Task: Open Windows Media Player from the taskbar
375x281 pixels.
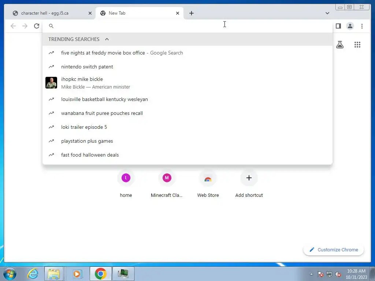Action: coord(77,274)
